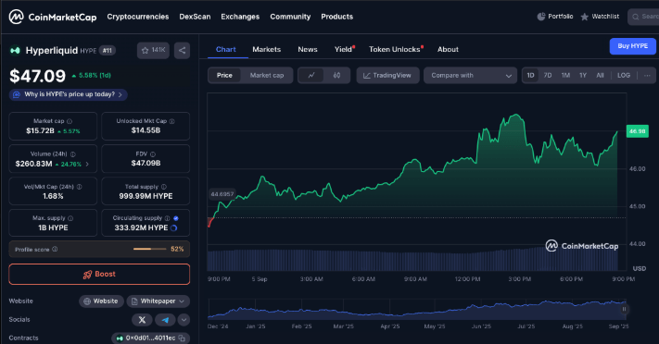This screenshot has height=344, width=659.
Task: Open the Telegram social link icon
Action: (165, 320)
